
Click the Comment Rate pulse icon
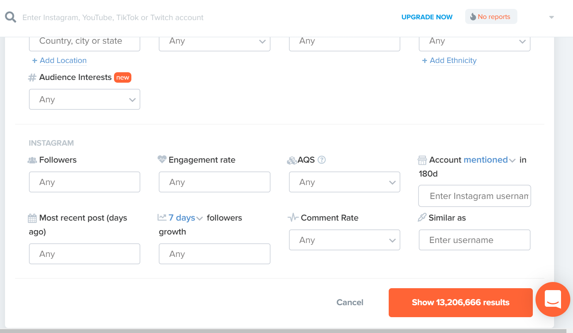[292, 217]
